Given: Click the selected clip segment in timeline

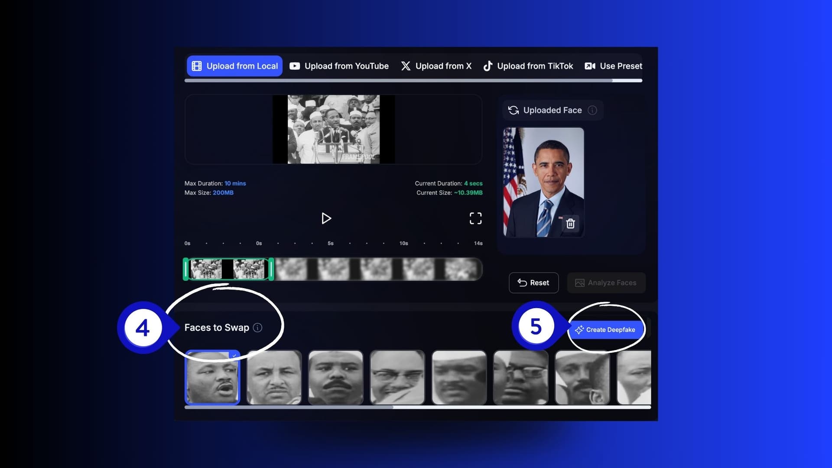Looking at the screenshot, I should click(x=228, y=269).
